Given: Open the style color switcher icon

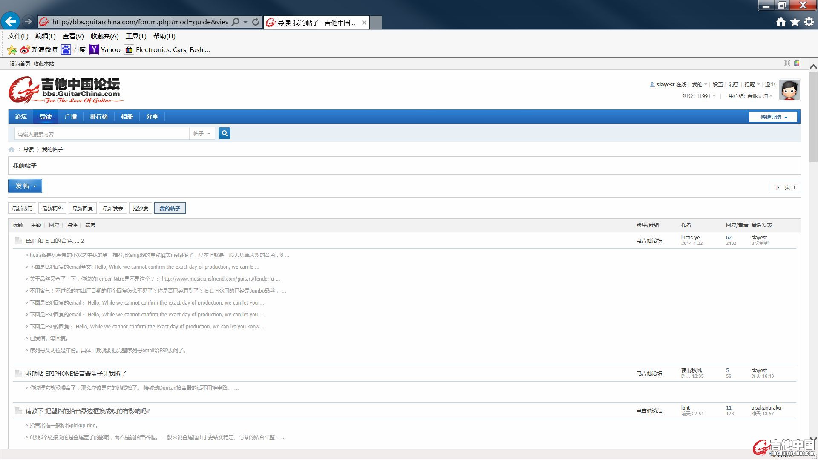Looking at the screenshot, I should [797, 63].
